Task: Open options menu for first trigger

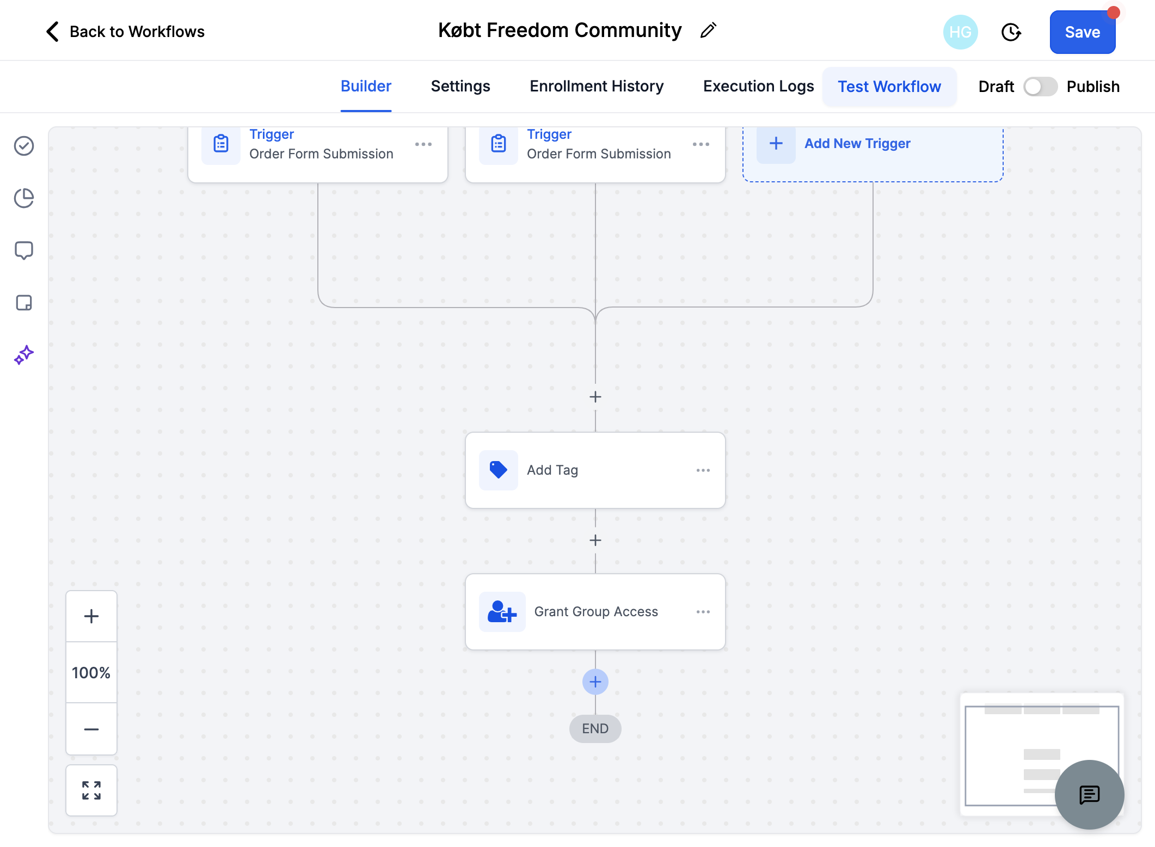Action: 423,144
